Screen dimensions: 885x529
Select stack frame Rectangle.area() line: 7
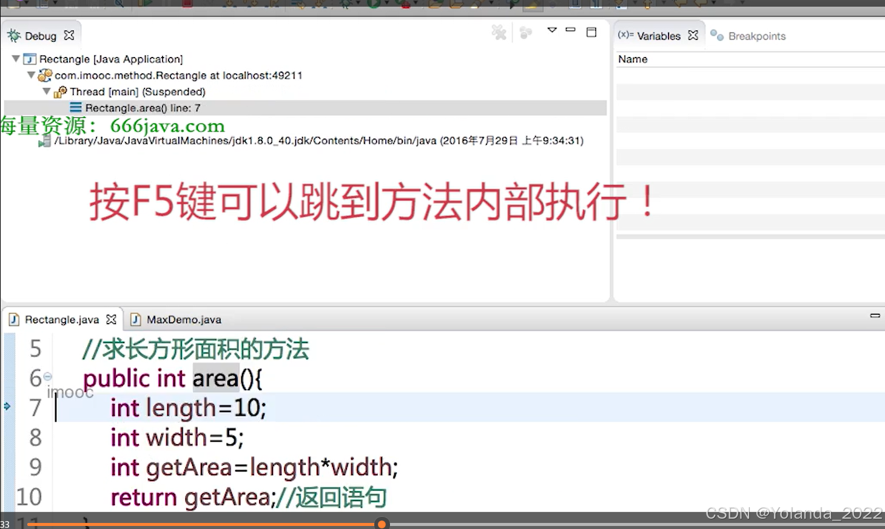(143, 108)
